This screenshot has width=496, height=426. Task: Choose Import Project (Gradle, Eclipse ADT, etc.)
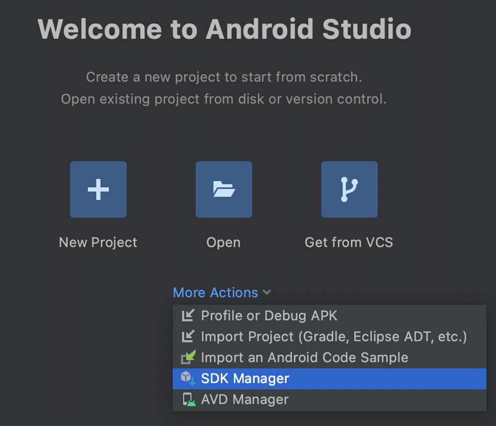(329, 337)
